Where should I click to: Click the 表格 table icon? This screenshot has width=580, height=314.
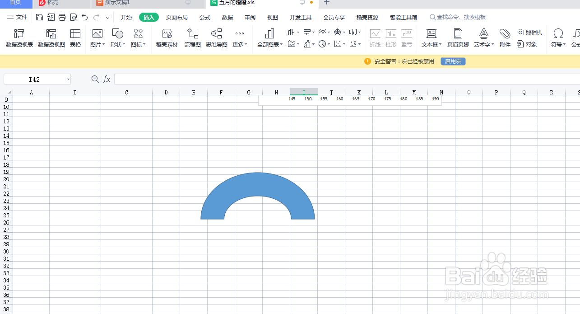[75, 38]
